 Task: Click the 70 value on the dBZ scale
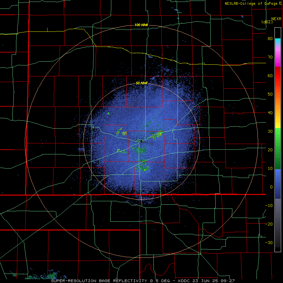[270, 57]
